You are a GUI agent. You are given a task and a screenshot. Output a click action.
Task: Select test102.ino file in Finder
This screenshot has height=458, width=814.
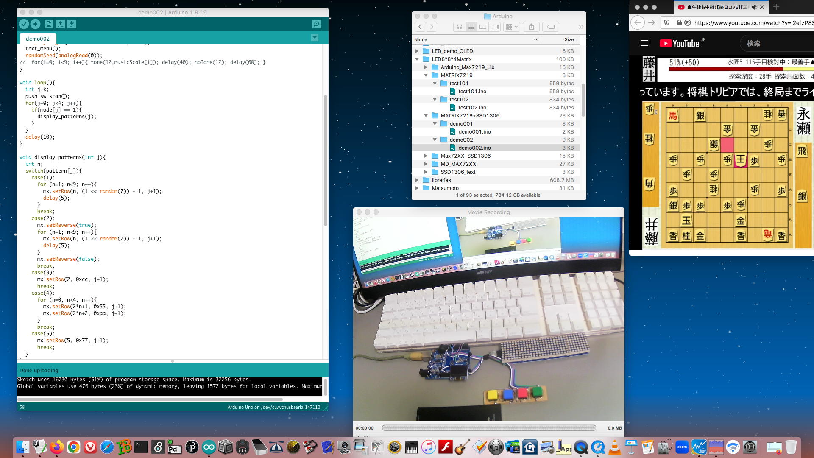click(x=472, y=108)
